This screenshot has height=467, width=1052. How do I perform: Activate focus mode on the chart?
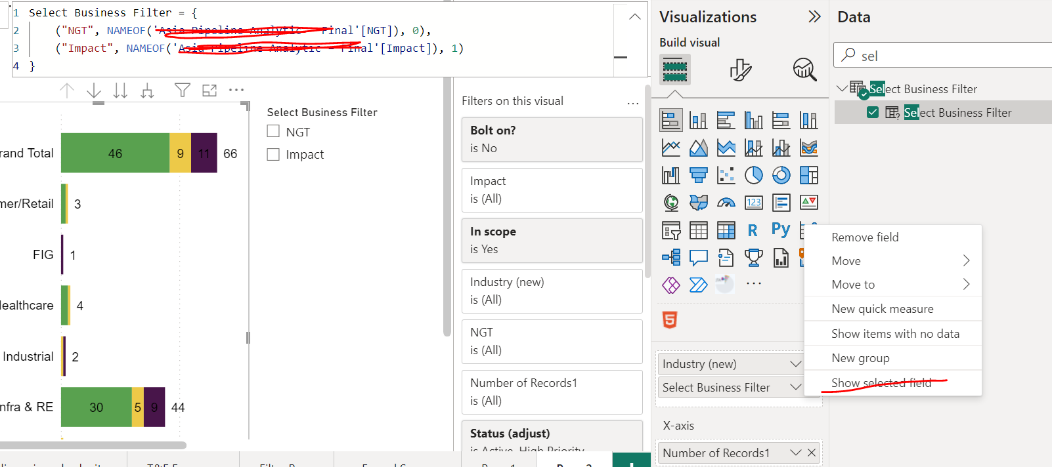click(209, 91)
